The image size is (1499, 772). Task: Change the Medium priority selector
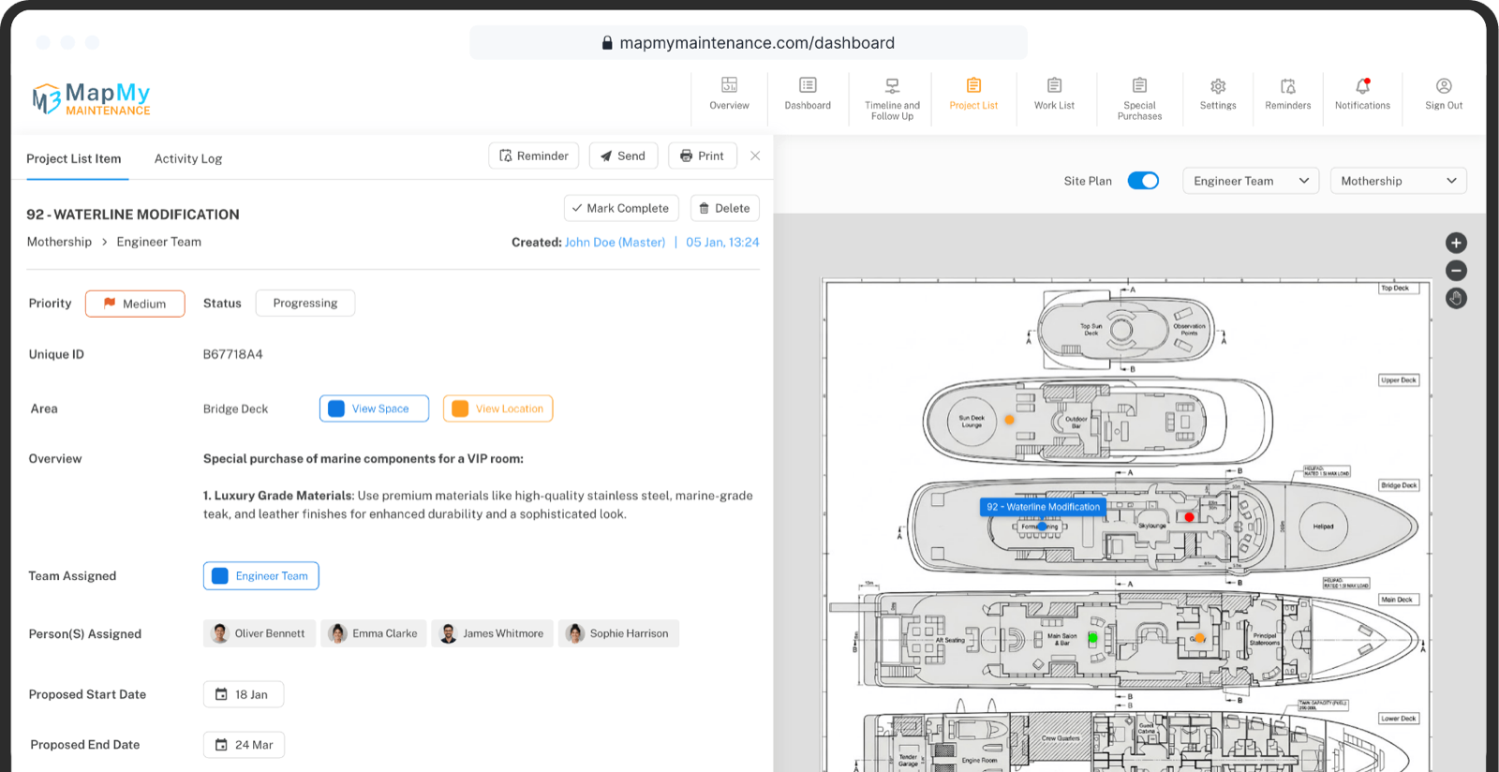(x=135, y=304)
